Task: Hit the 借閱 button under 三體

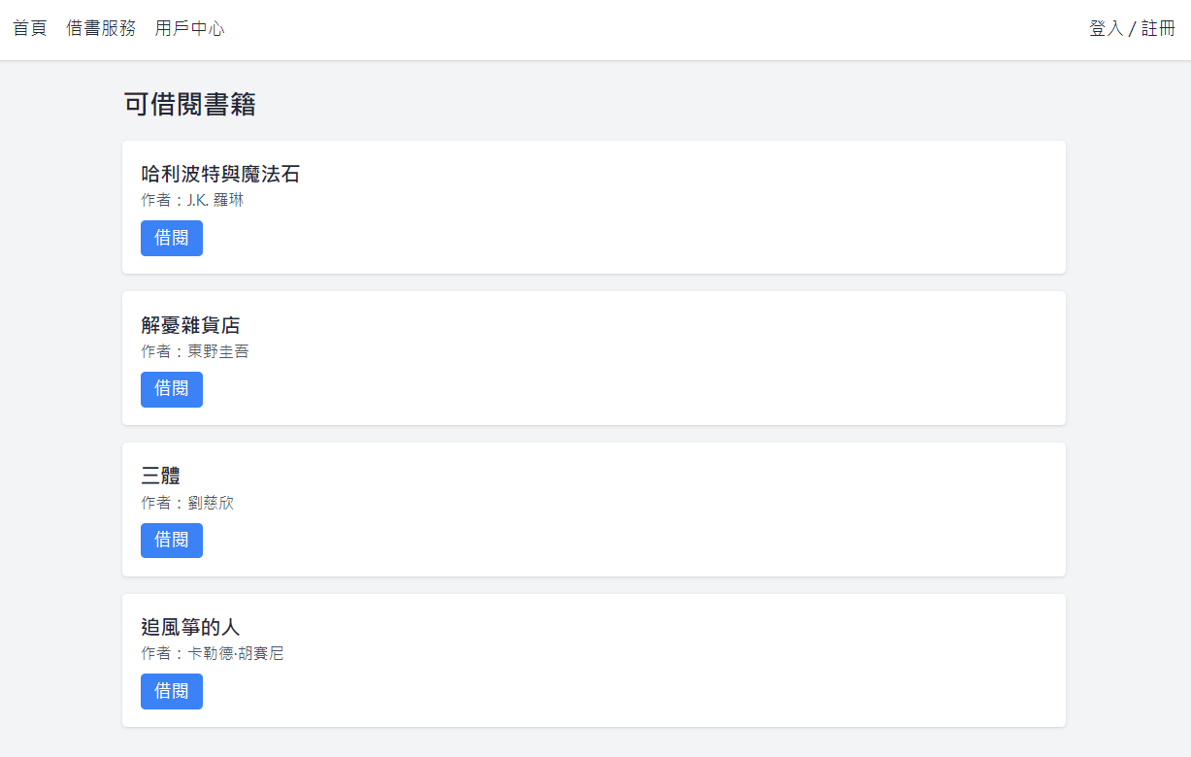Action: (x=172, y=541)
